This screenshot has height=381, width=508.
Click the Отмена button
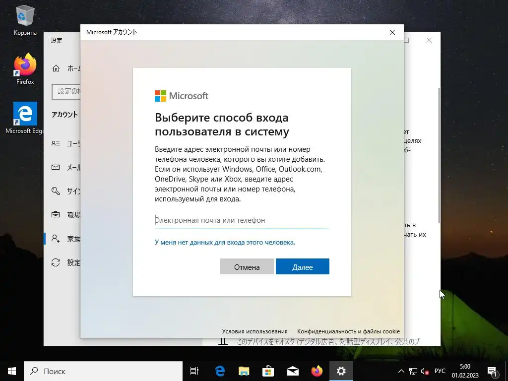[x=247, y=266]
